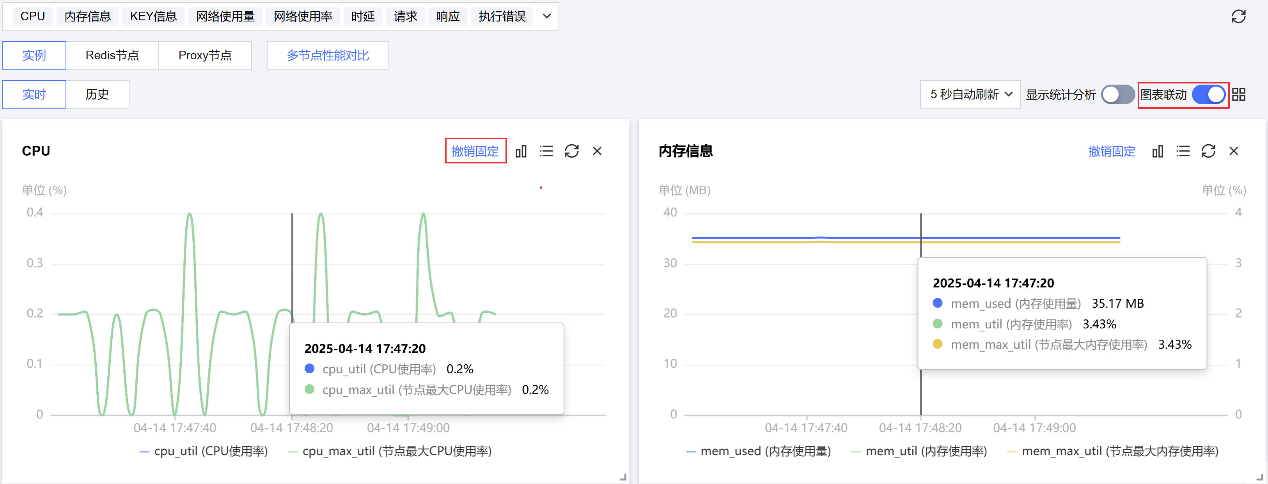Click 撤销固定 link in CPU panel
This screenshot has height=484, width=1268.
coord(475,151)
